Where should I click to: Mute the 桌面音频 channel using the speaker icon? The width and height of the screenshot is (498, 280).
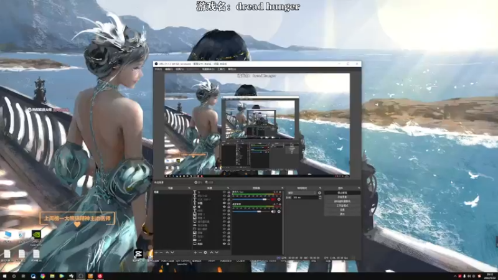coord(273,212)
